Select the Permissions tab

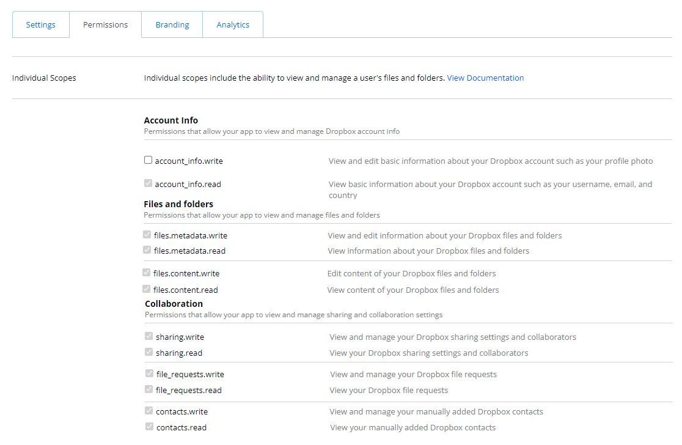[x=105, y=25]
